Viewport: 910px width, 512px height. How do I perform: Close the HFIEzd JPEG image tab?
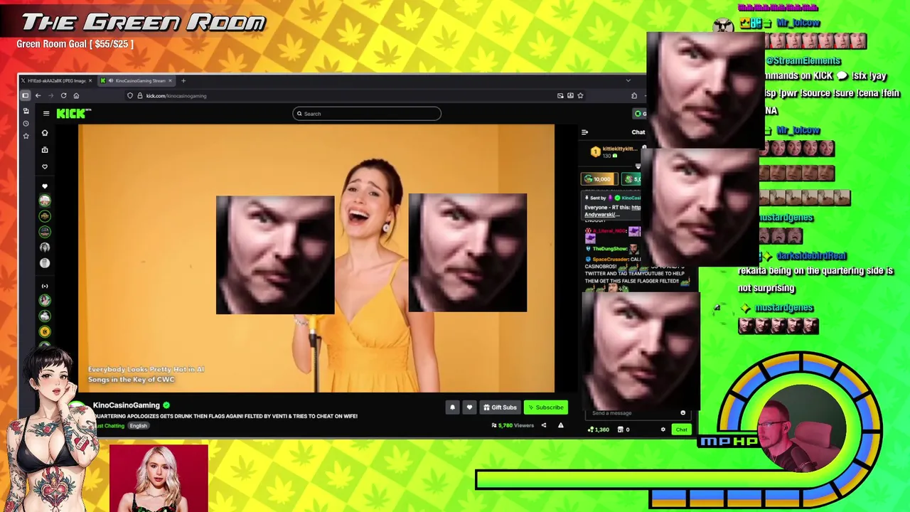click(90, 80)
